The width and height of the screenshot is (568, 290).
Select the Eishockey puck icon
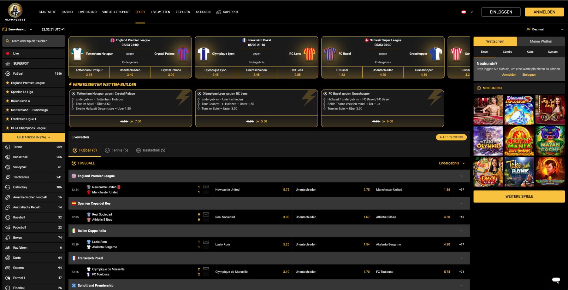click(x=8, y=187)
